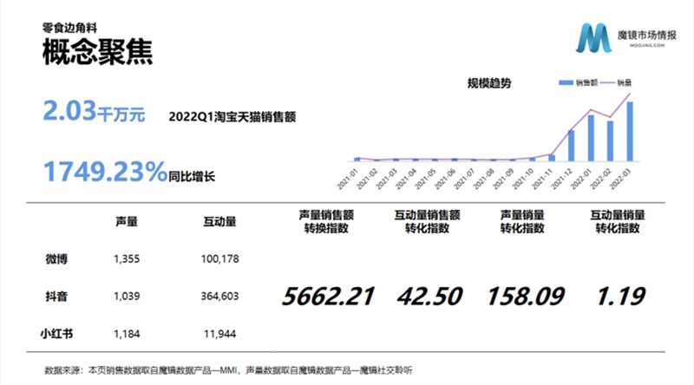
Task: Select the 抖音 row label
Action: 56,296
